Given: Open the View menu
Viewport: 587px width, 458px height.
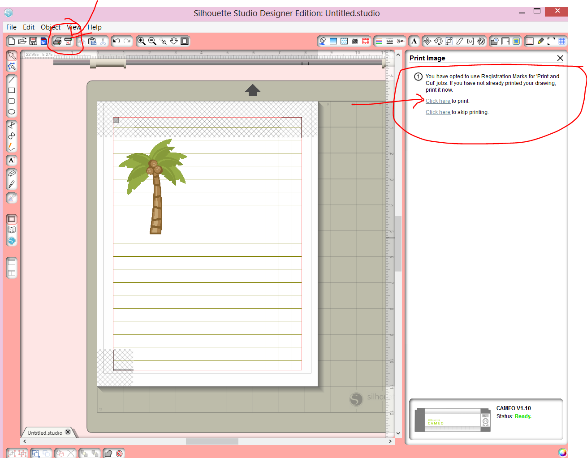Looking at the screenshot, I should pos(74,27).
